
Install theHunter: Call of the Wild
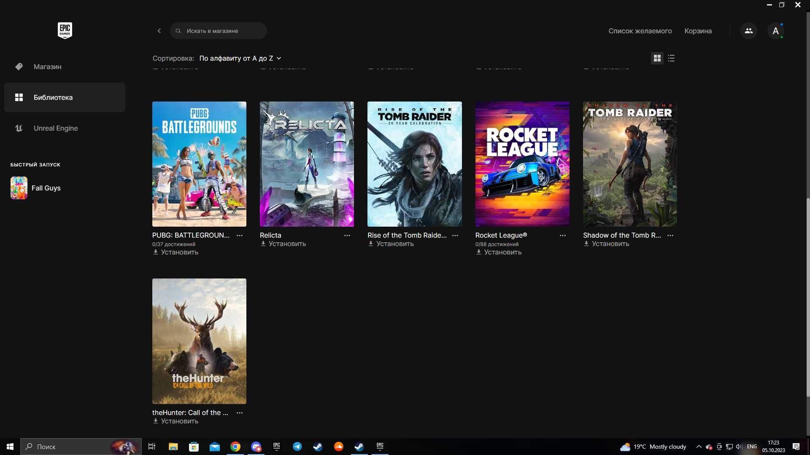[175, 421]
